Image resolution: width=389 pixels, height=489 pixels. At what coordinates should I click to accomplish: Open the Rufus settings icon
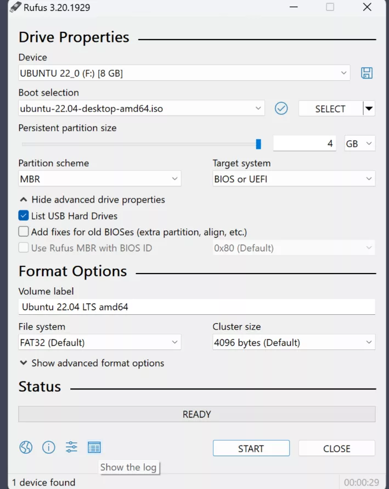tap(71, 447)
